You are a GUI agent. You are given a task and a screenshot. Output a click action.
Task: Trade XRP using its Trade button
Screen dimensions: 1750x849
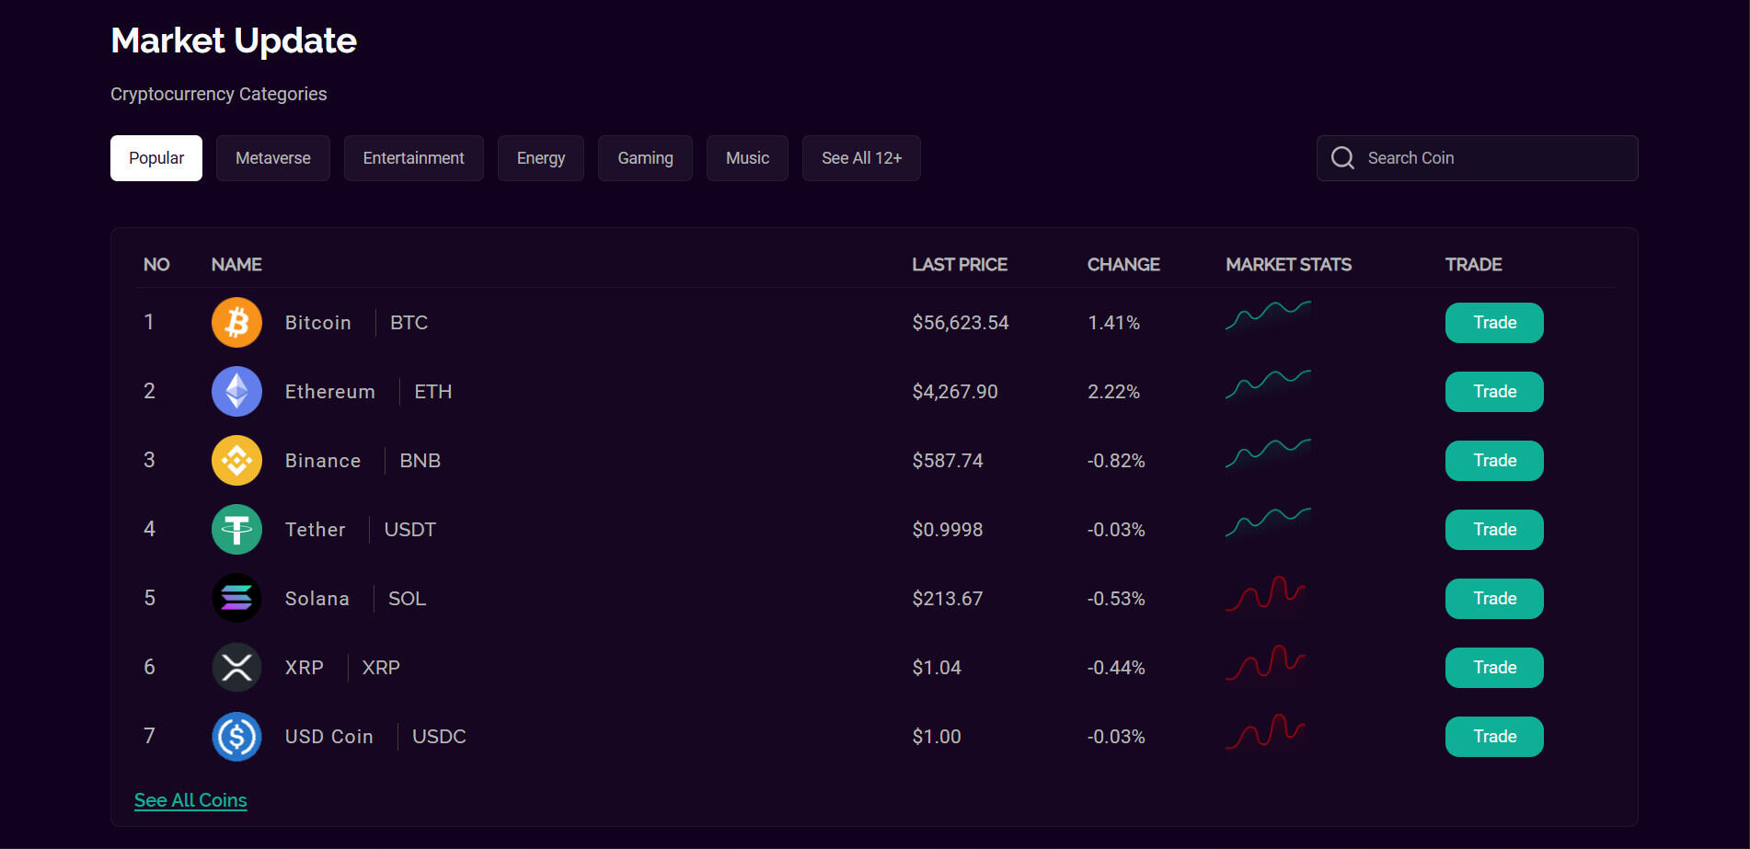point(1494,668)
